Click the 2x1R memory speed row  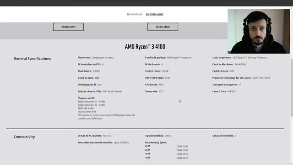[x=167, y=146]
